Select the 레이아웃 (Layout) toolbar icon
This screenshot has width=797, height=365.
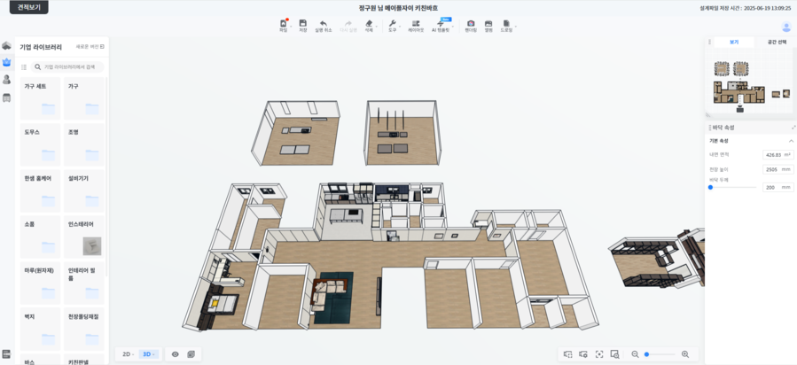416,23
